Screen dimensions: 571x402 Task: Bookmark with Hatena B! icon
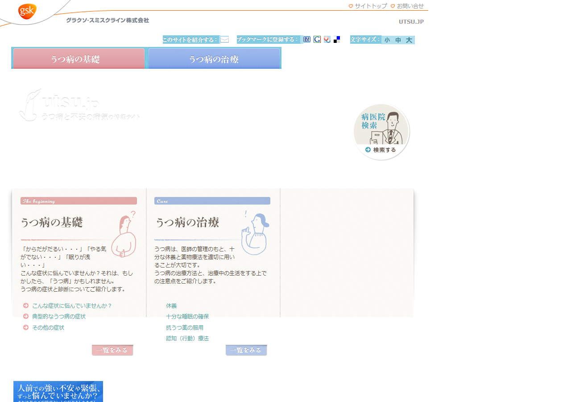[307, 39]
